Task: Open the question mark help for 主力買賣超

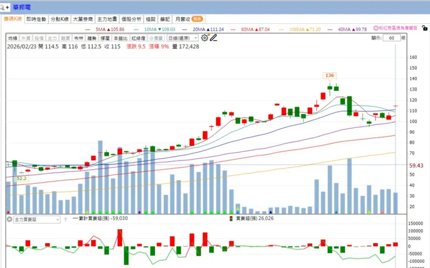Action: pyautogui.click(x=65, y=219)
